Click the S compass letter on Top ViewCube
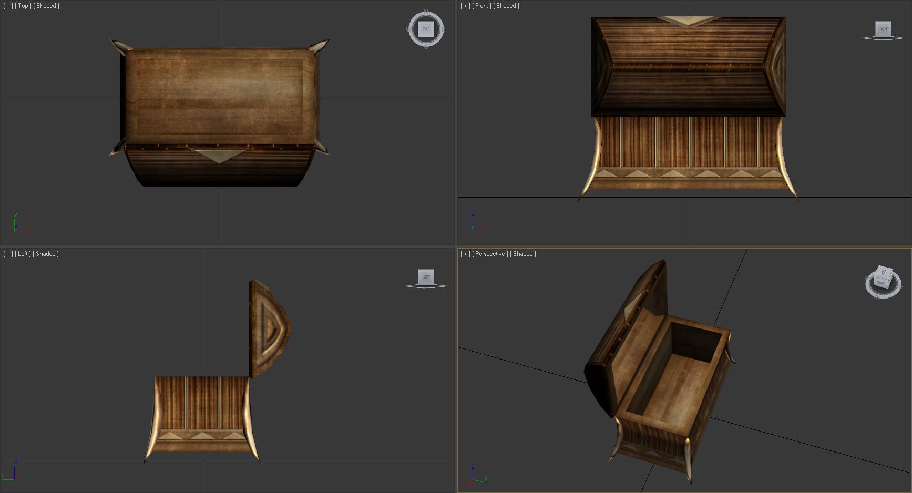912x493 pixels. [426, 47]
